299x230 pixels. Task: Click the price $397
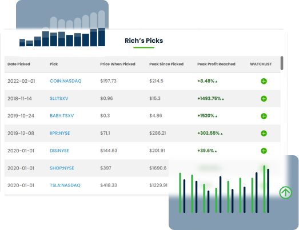click(106, 168)
